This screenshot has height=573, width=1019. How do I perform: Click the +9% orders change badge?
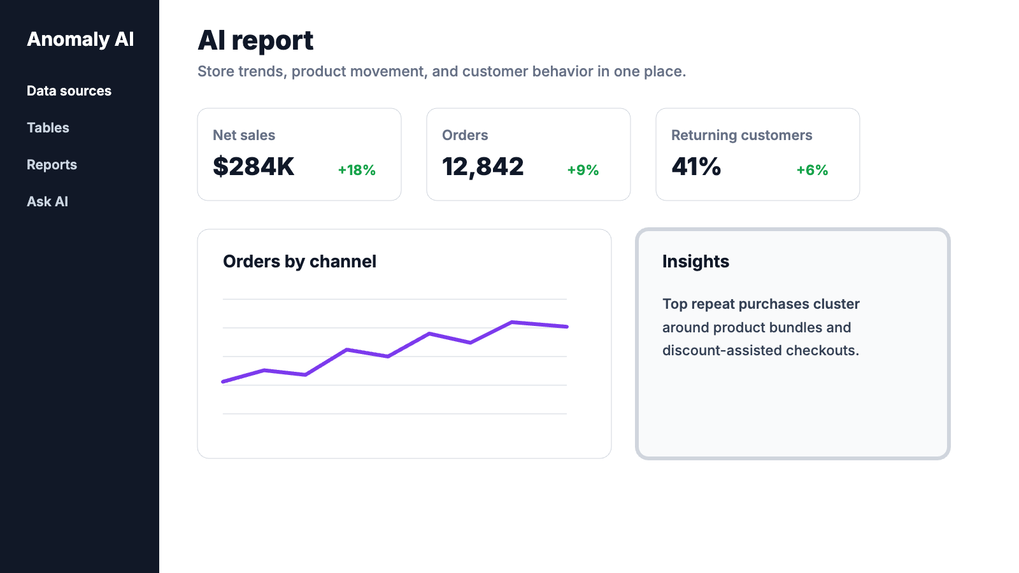coord(583,170)
